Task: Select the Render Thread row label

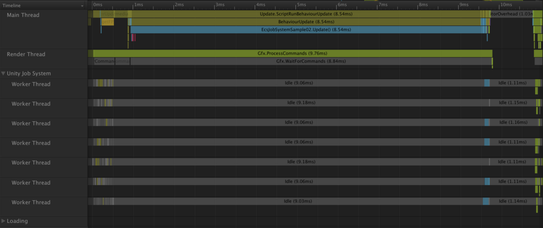Action: (x=26, y=54)
